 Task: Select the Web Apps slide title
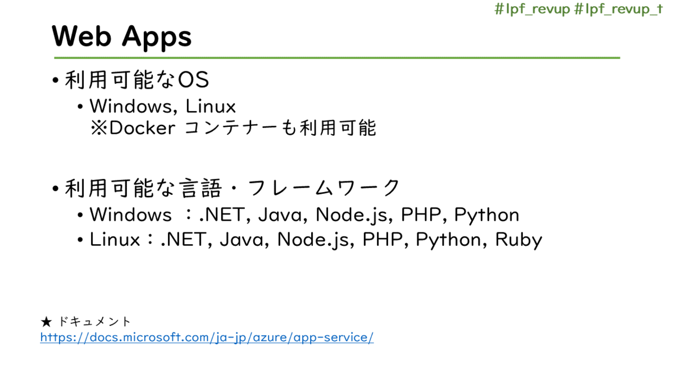coord(122,36)
